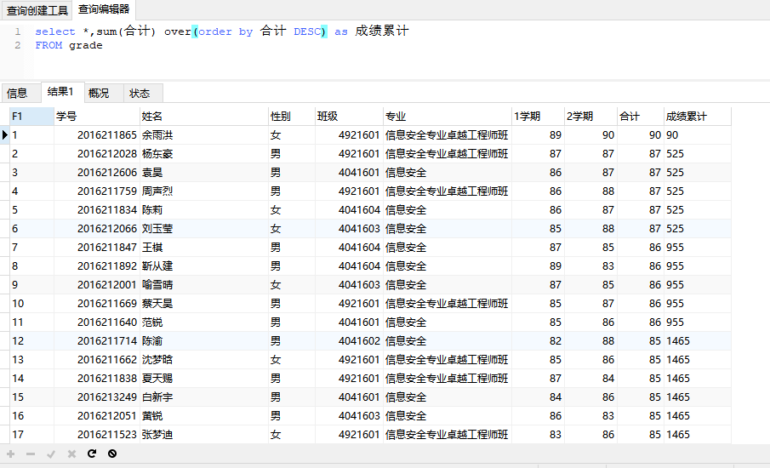Click F1 cell 10 in 蔡天昊's row
This screenshot has height=468, width=770.
tap(32, 303)
